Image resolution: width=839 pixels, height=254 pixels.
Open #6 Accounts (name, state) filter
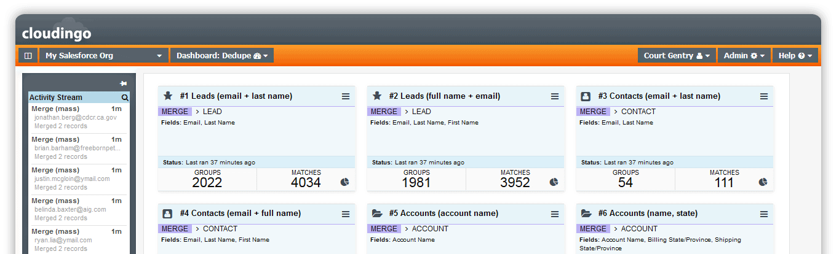coord(648,214)
